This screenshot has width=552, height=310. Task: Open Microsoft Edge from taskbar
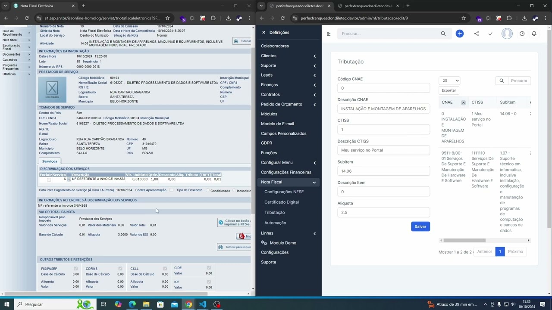pos(132,304)
